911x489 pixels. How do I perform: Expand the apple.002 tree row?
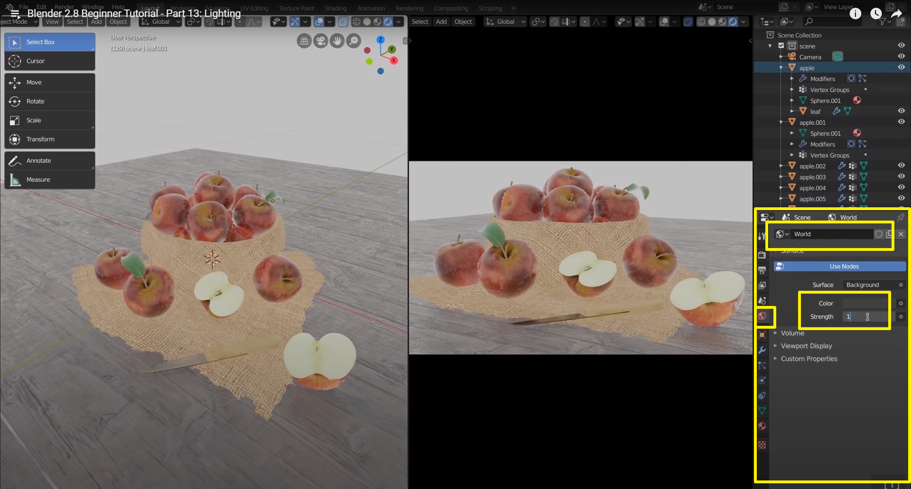(x=781, y=166)
